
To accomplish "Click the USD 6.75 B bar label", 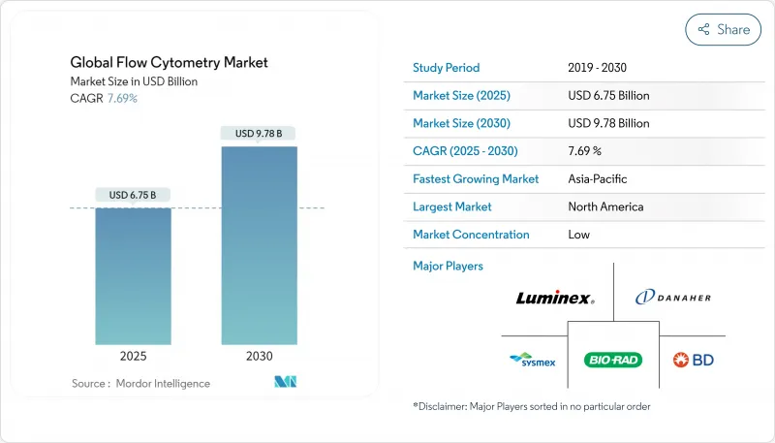I will click(134, 195).
